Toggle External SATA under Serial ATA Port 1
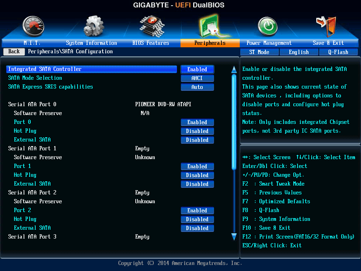The width and height of the screenshot is (361, 271). (197, 184)
